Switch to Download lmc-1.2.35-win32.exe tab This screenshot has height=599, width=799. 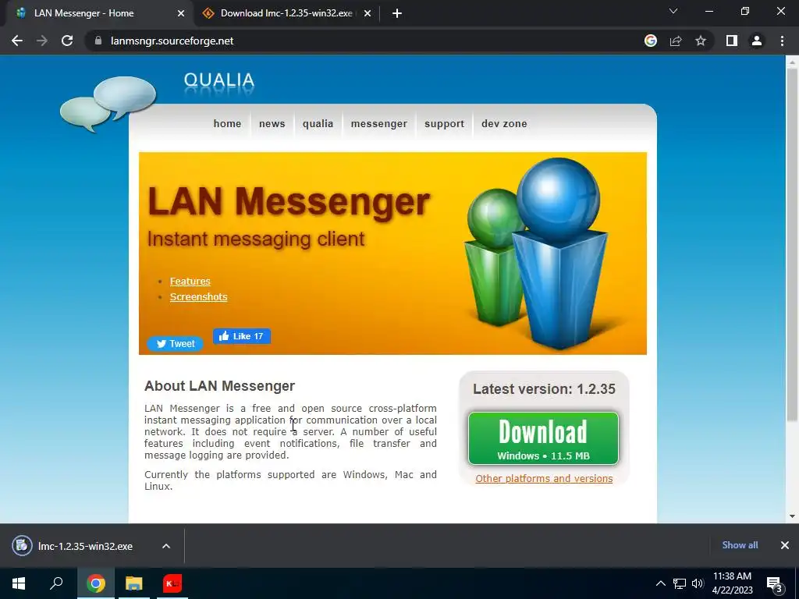[x=286, y=13]
